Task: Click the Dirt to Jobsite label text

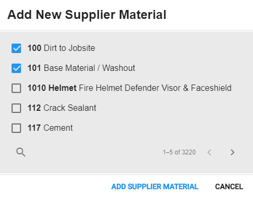Action: tap(69, 48)
